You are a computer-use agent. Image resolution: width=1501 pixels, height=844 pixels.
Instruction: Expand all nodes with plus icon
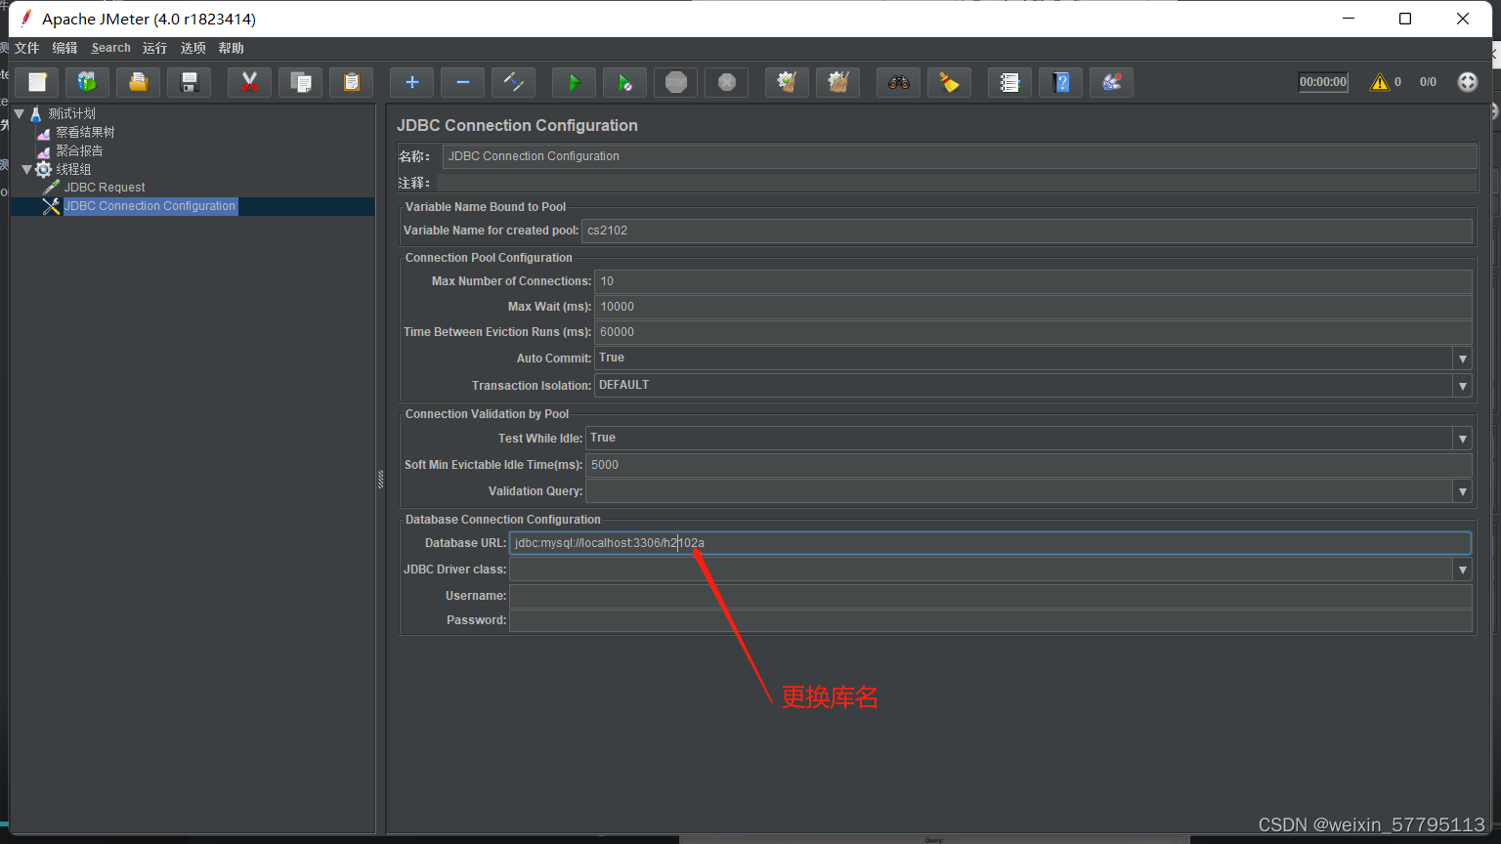pos(412,82)
